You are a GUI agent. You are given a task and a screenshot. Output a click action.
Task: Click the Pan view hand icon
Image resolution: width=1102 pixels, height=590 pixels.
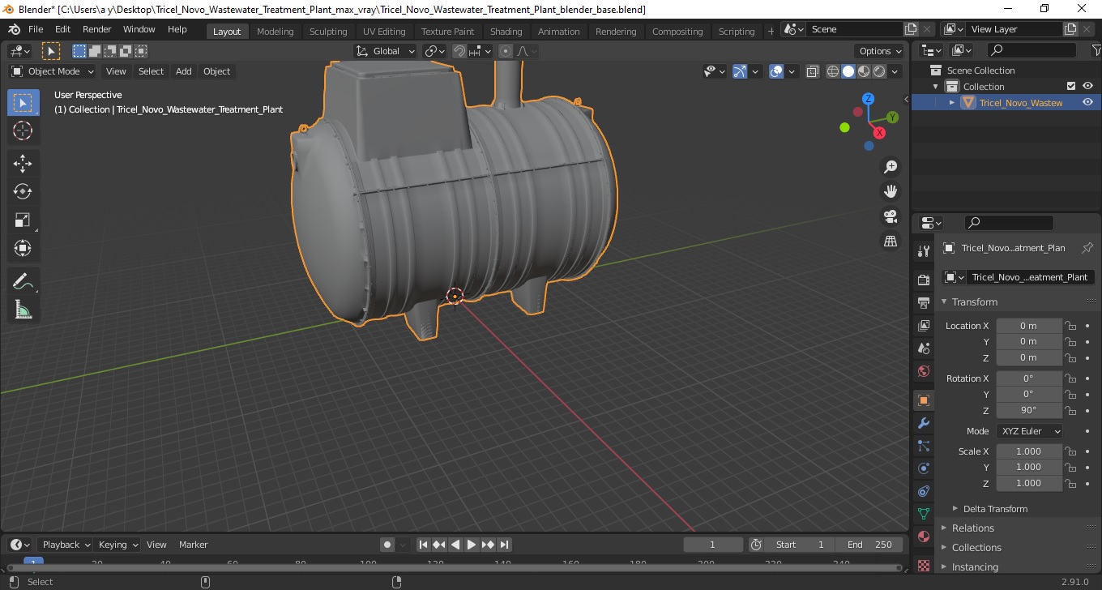pyautogui.click(x=891, y=192)
